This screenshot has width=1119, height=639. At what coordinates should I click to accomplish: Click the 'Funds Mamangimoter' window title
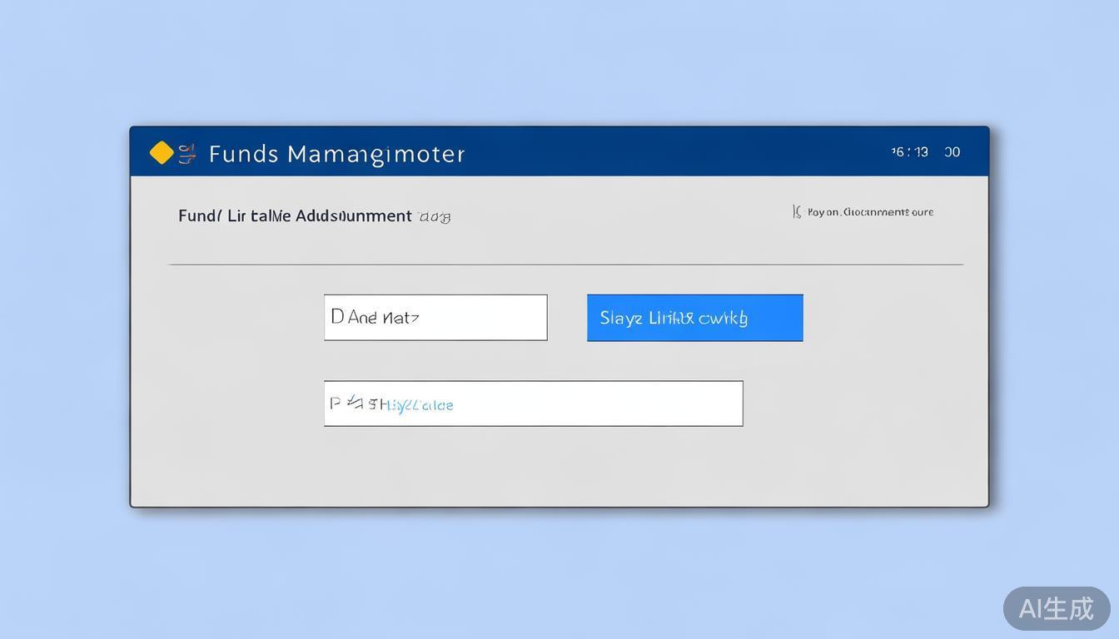pos(336,154)
